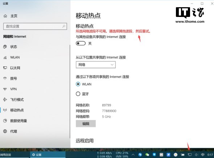The width and height of the screenshot is (214, 158).
Task: Click the hotspot icon beside 移动热点
Action: point(5,110)
